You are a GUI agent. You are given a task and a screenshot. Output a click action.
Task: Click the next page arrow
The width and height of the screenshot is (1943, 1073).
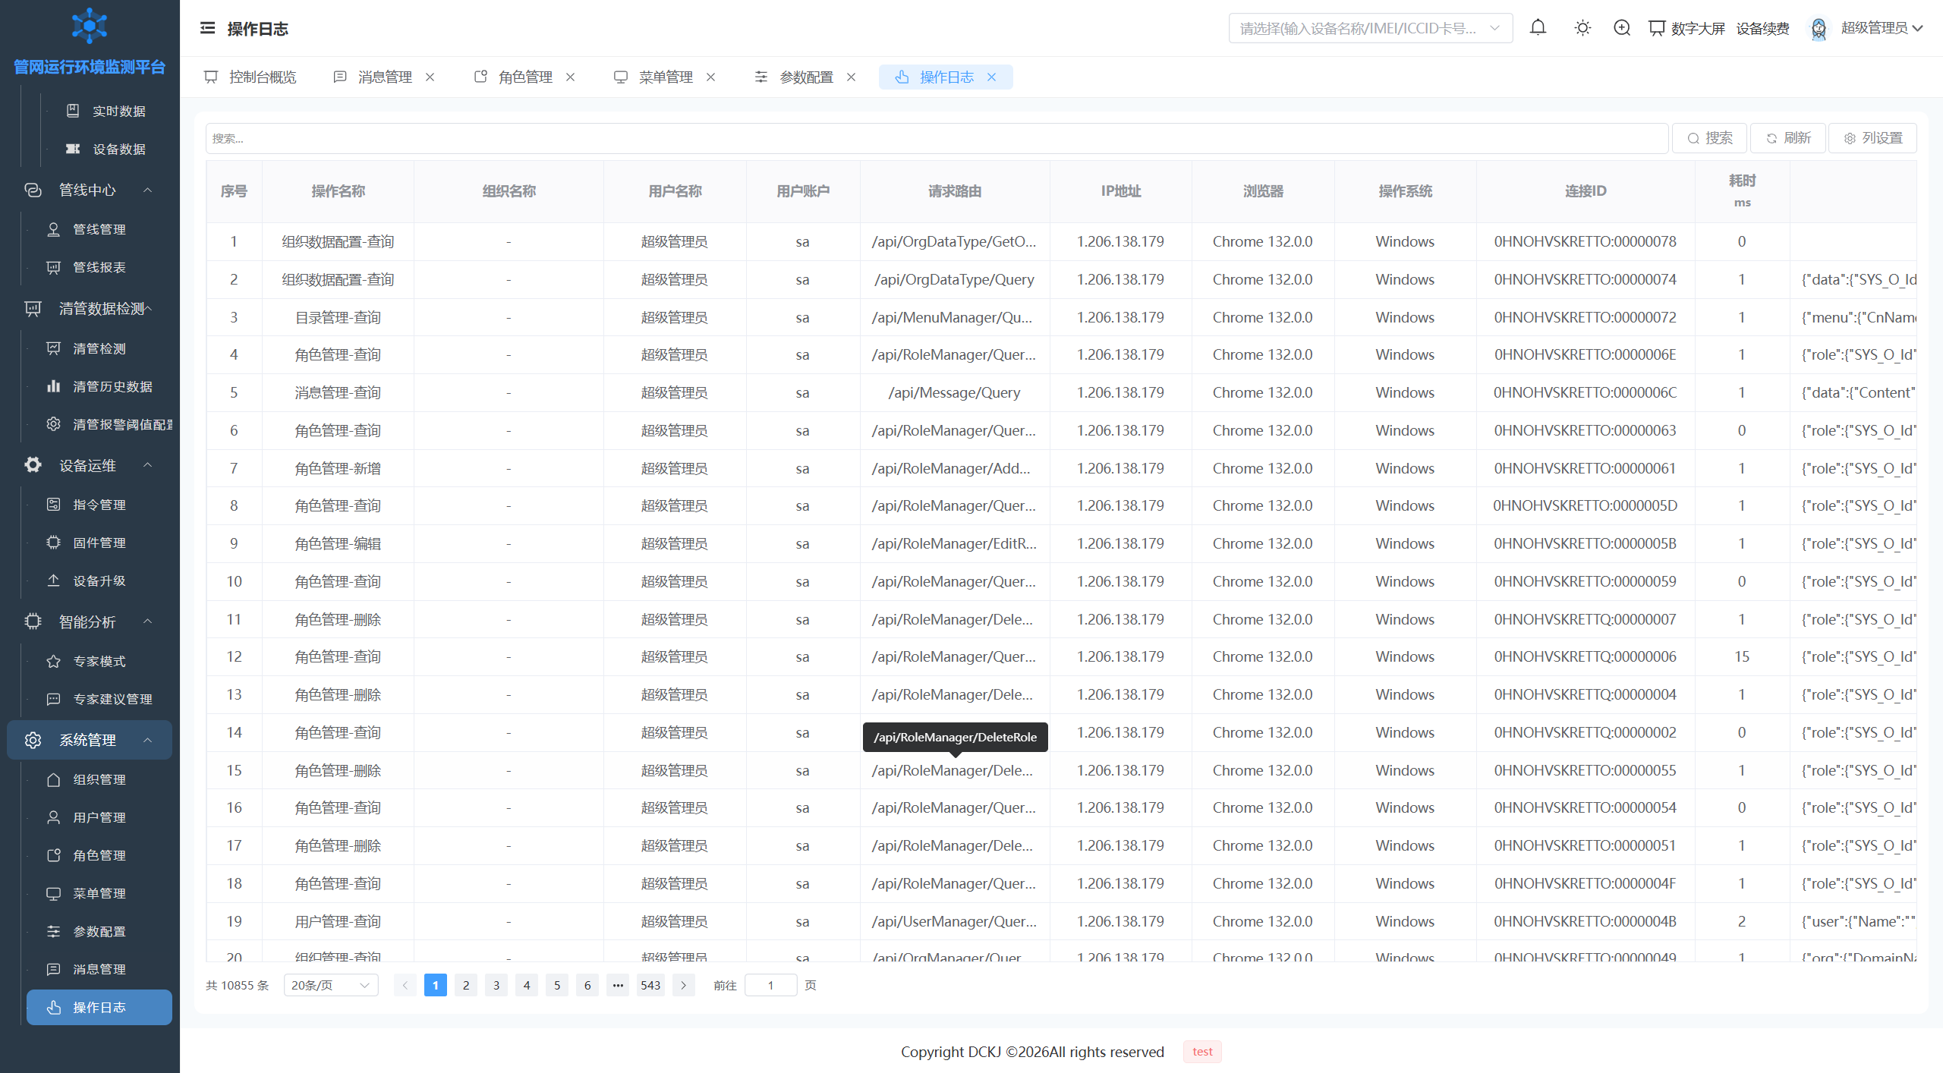coord(684,985)
